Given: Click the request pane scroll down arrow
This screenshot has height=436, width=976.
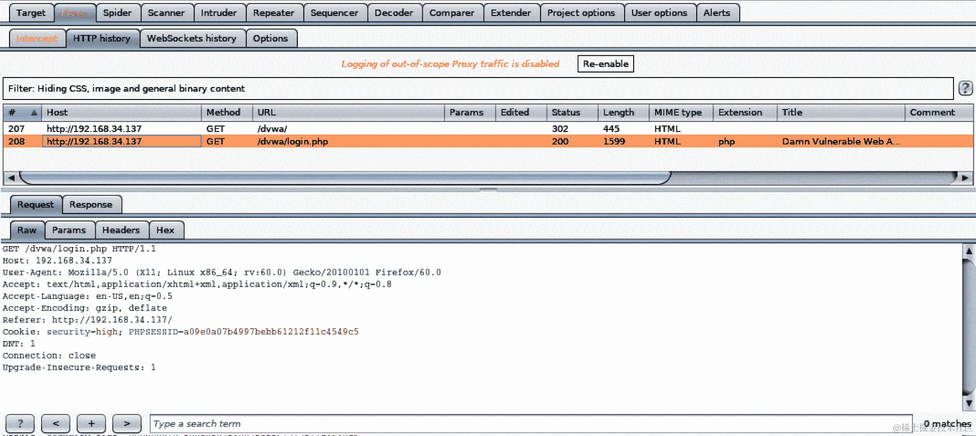Looking at the screenshot, I should click(x=968, y=403).
